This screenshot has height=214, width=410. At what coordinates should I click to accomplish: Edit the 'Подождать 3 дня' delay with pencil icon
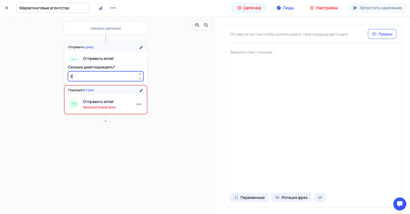[x=141, y=90]
